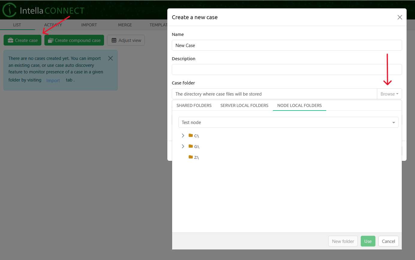Close the Create a new case dialog
Image resolution: width=415 pixels, height=260 pixels.
tap(399, 17)
